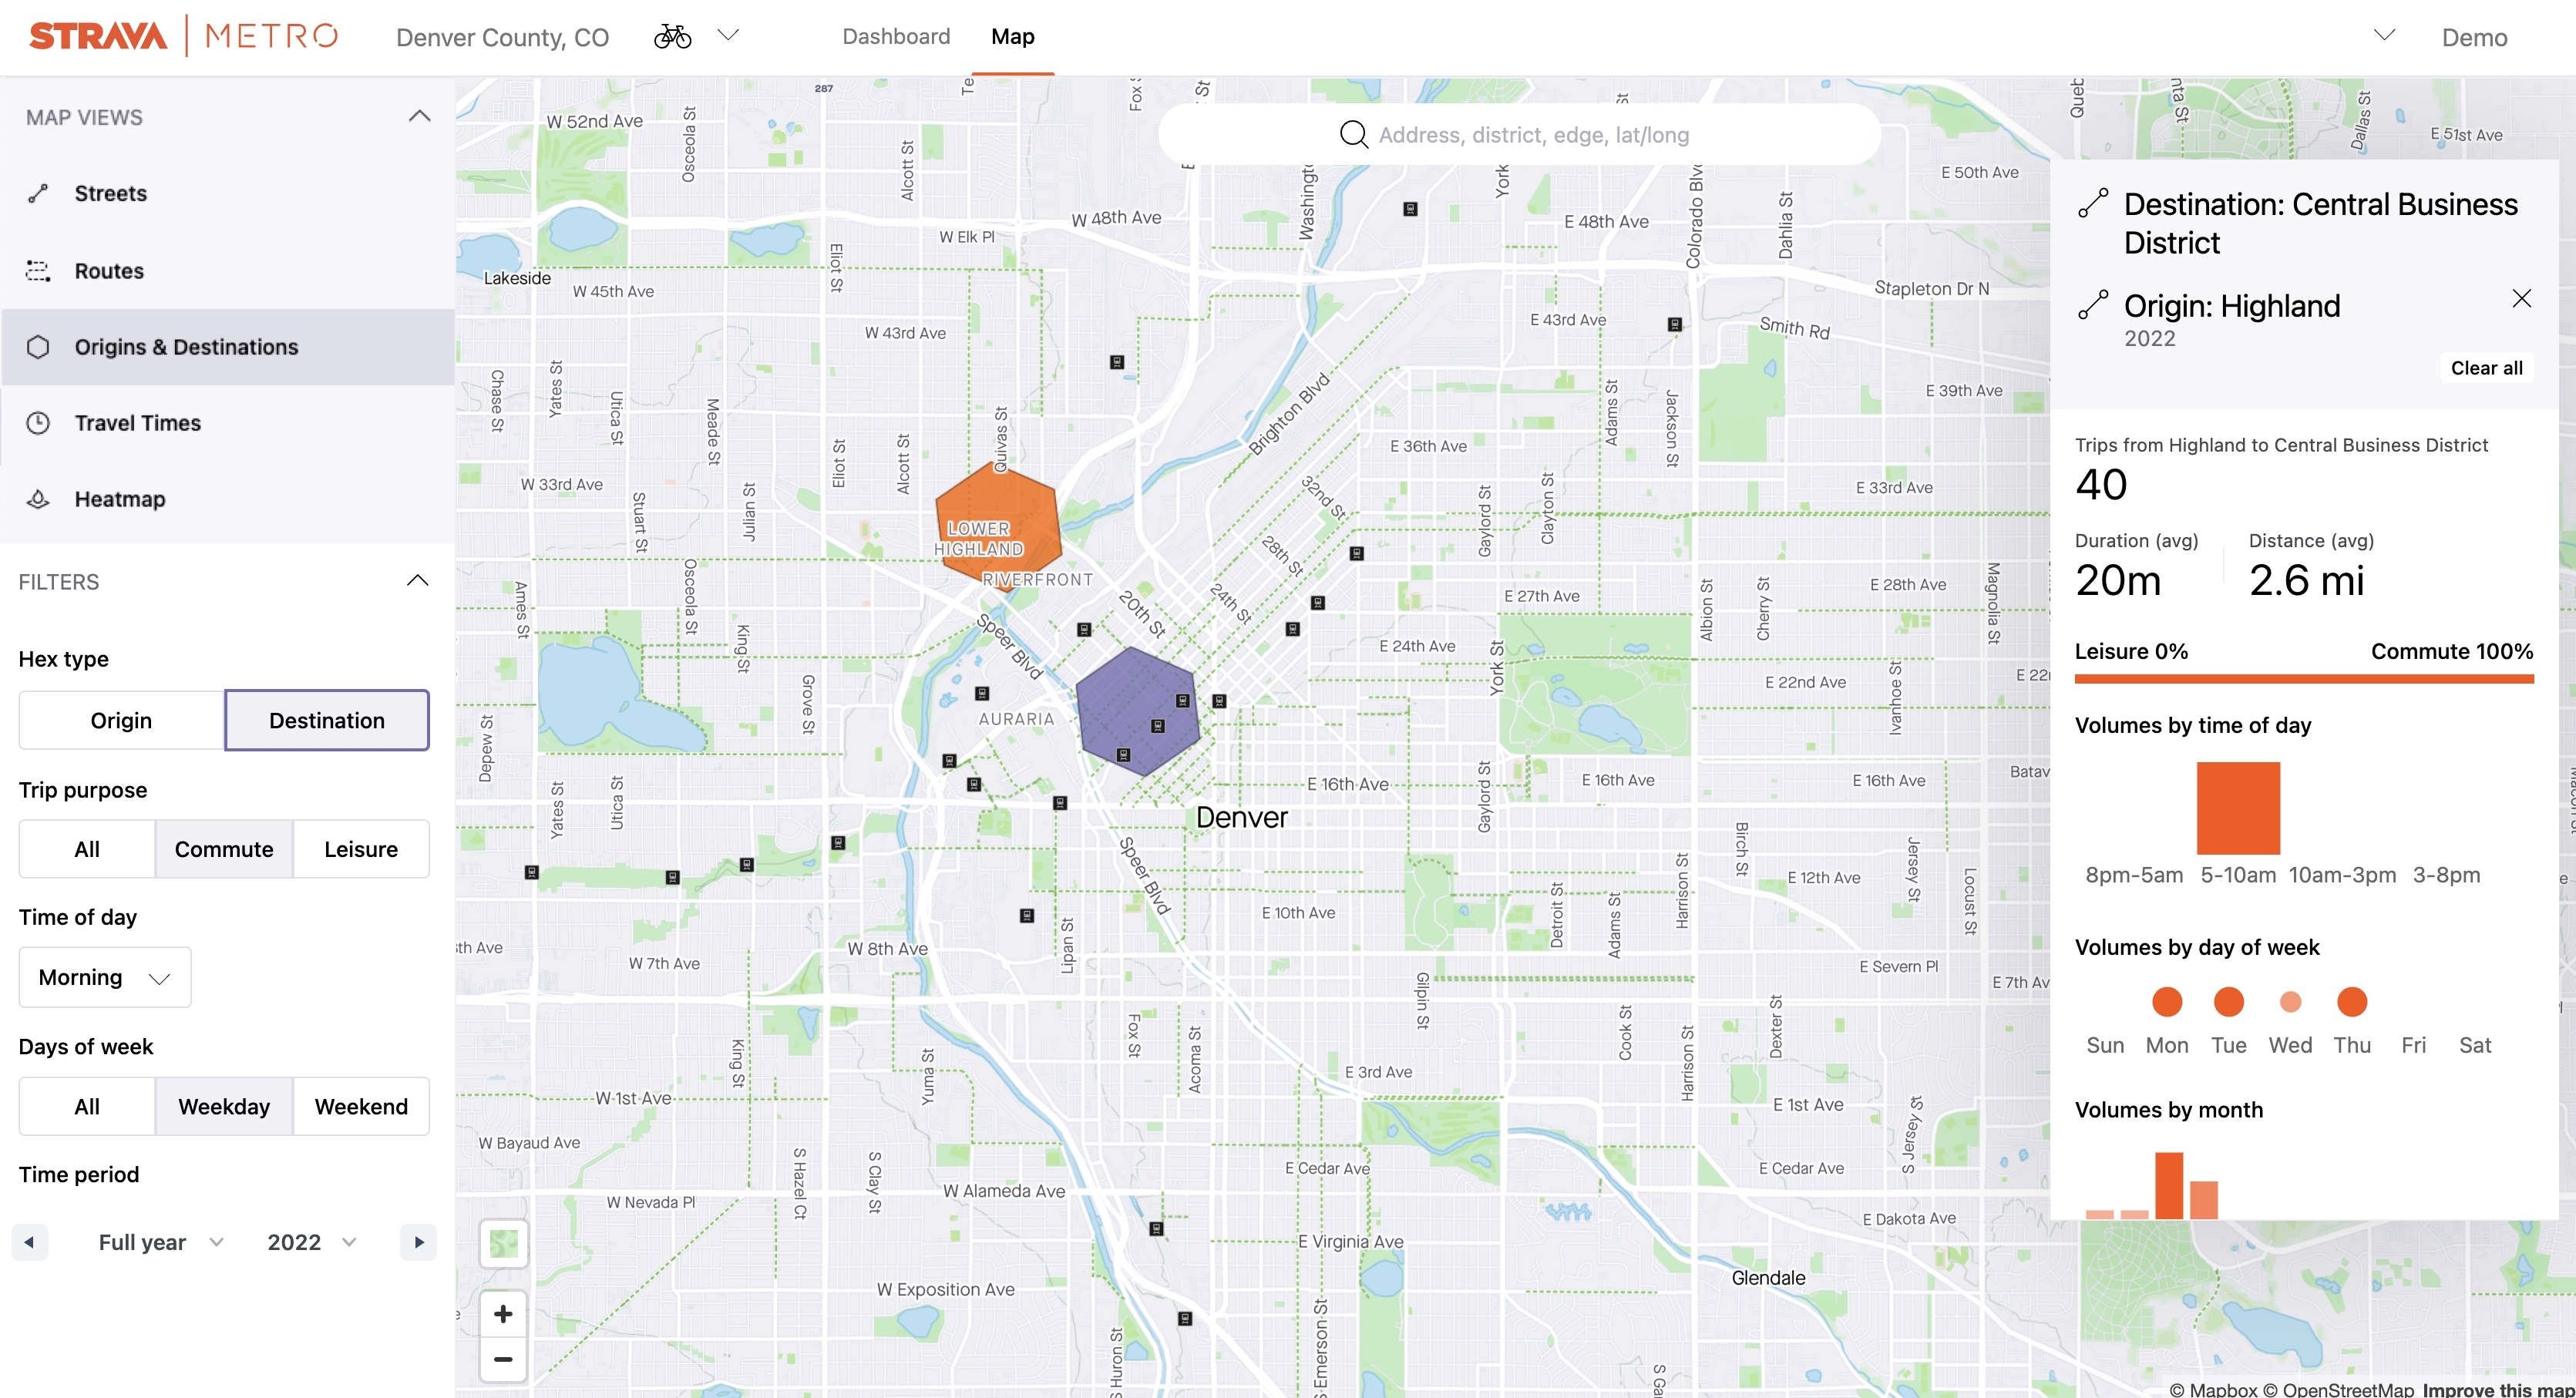Viewport: 2576px width, 1398px height.
Task: Click the Travel Times clock icon
Action: pos(38,423)
